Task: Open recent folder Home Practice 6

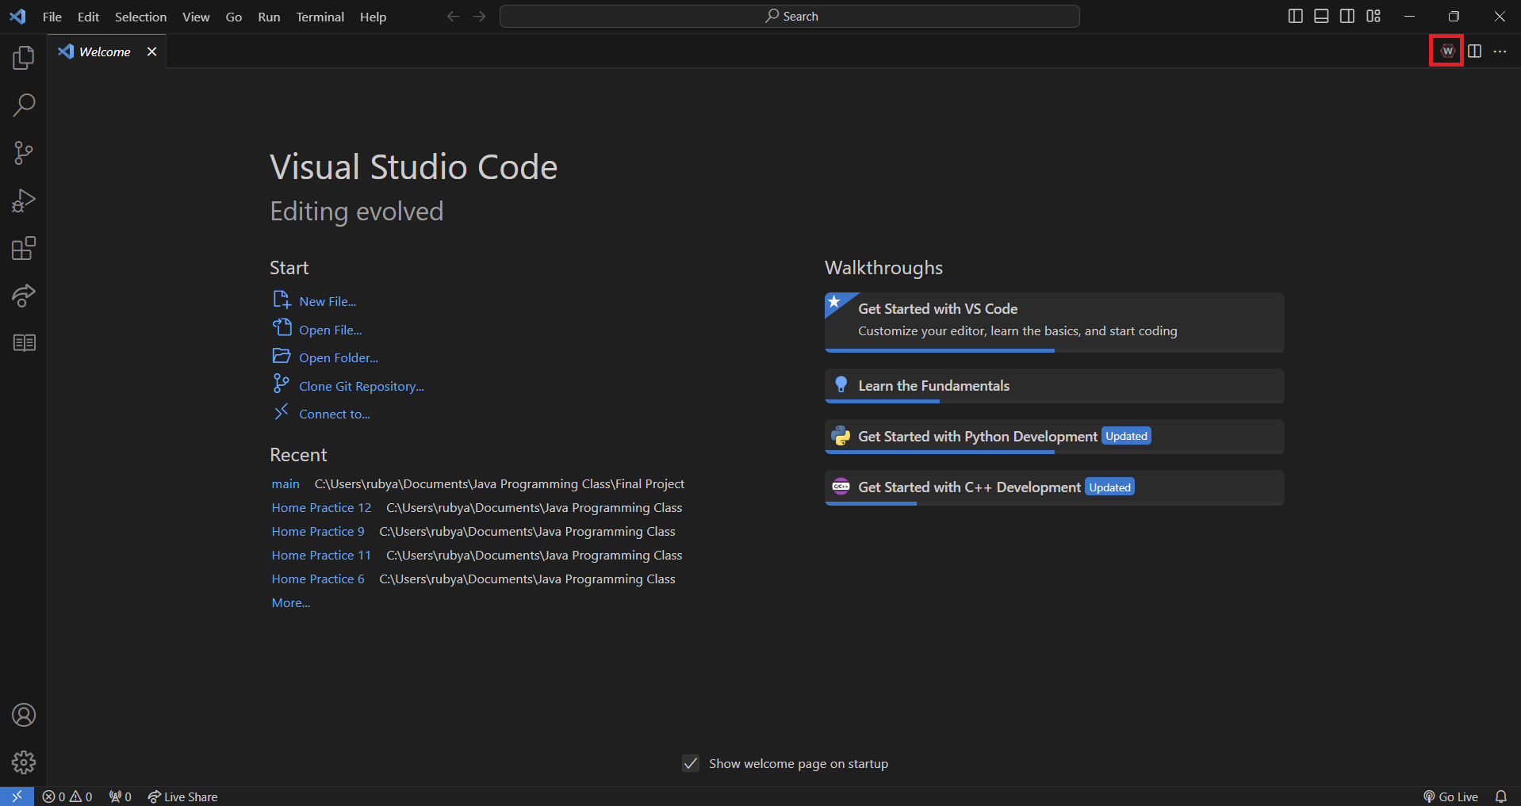Action: tap(318, 579)
